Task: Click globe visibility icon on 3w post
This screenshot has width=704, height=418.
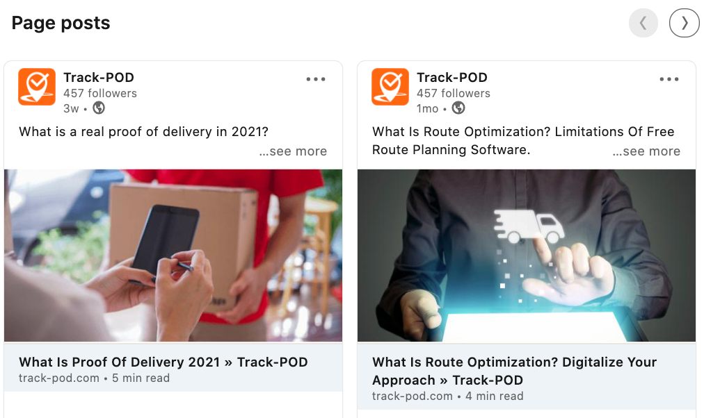Action: click(x=99, y=108)
